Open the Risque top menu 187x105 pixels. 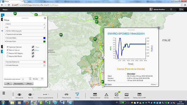[x=6, y=10]
